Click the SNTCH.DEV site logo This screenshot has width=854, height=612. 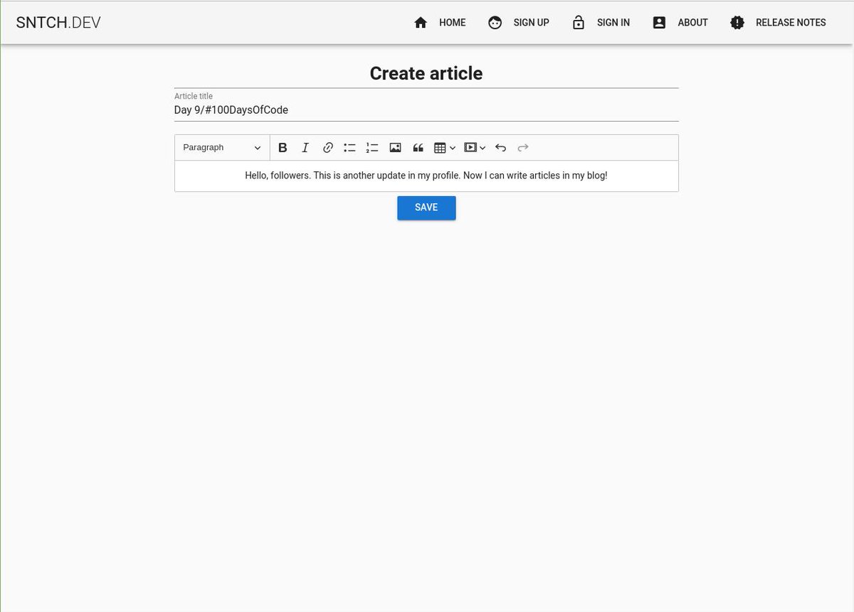58,23
